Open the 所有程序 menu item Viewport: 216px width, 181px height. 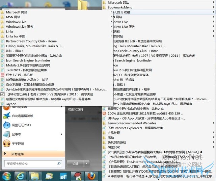pyautogui.click(x=33, y=154)
